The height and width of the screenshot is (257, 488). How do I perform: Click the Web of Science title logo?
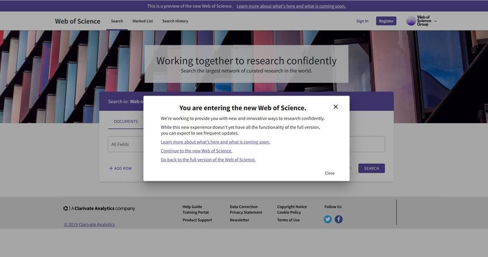[x=78, y=21]
